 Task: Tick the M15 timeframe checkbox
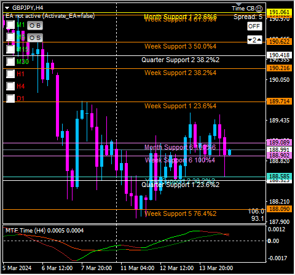click(x=10, y=49)
